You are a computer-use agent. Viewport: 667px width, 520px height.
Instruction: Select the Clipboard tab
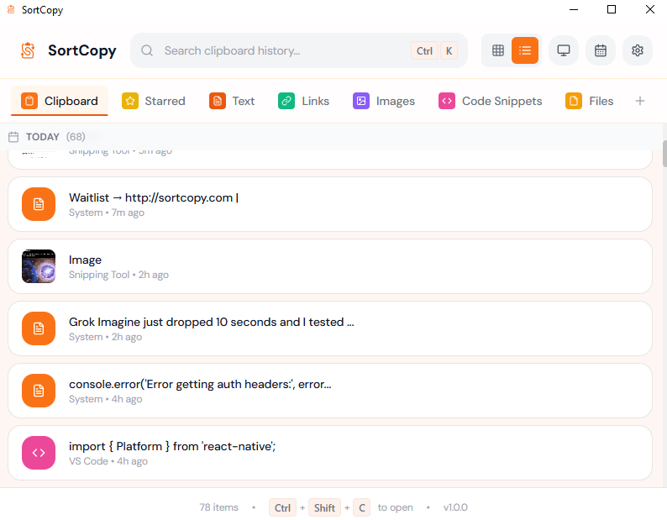pyautogui.click(x=60, y=101)
